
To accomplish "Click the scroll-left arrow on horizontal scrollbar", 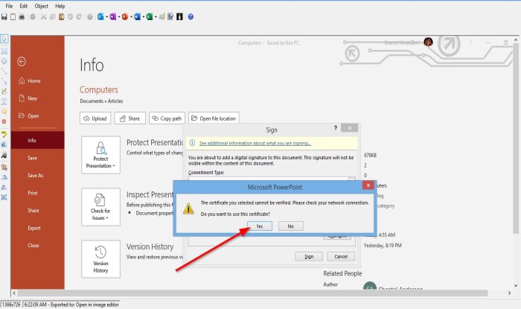I will point(14,293).
